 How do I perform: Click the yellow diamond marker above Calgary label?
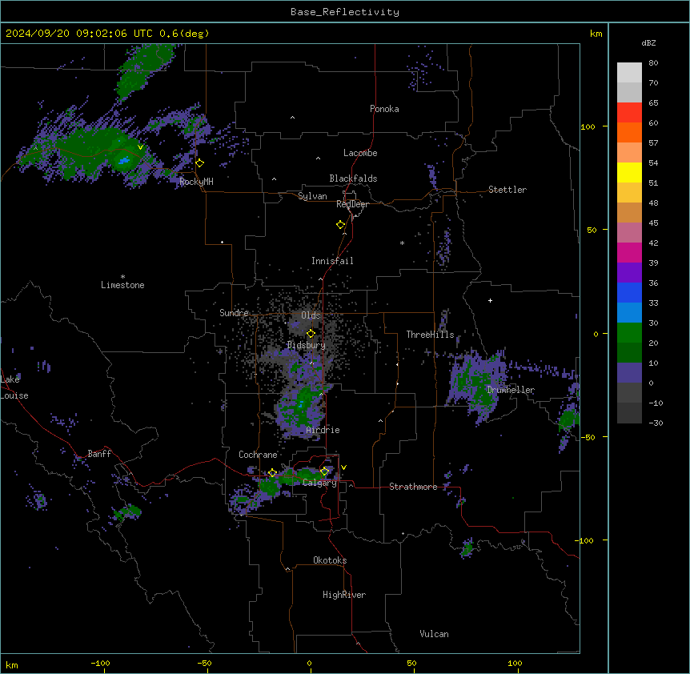[324, 471]
